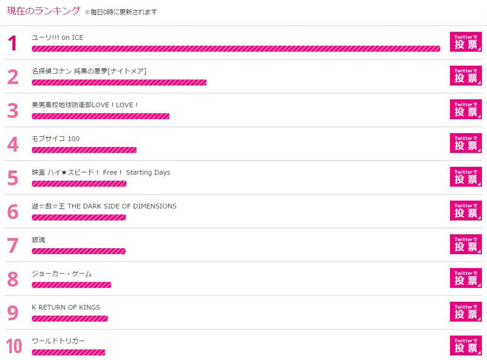Click the モブサイコ 100 title text
This screenshot has height=360, width=487.
tap(55, 139)
